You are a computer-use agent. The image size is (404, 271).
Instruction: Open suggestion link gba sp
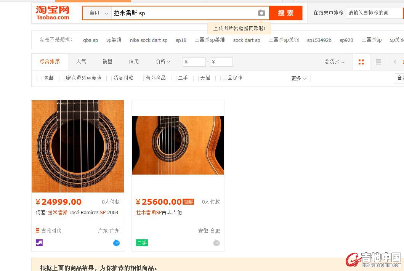[91, 40]
